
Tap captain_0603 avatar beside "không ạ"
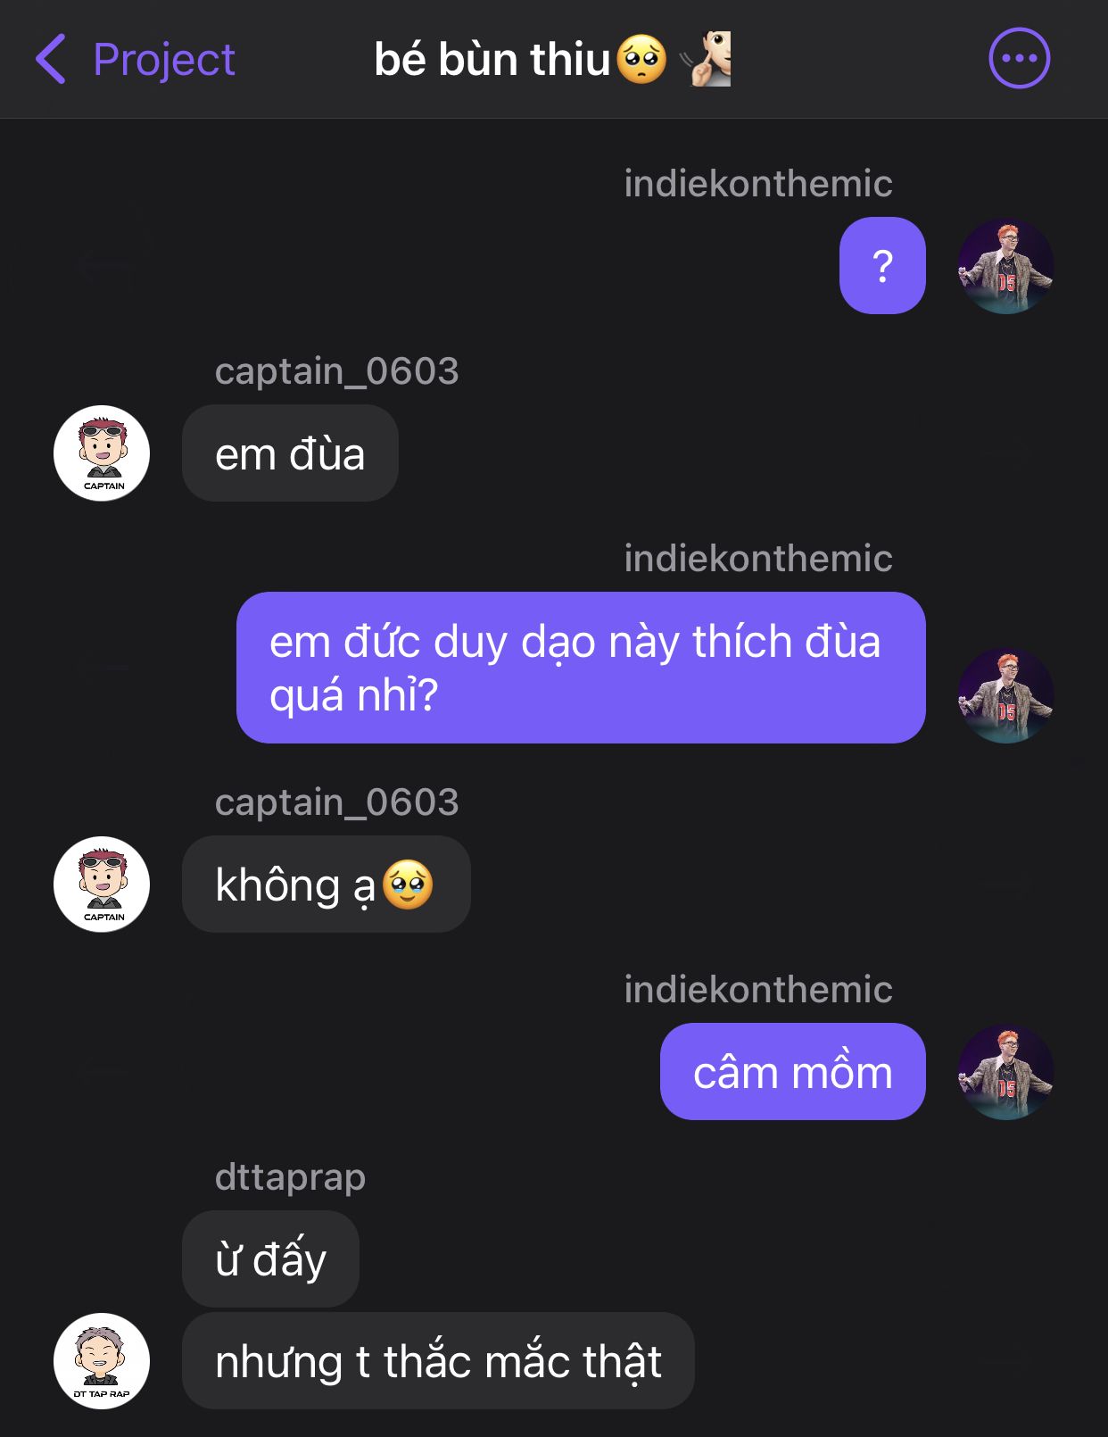(102, 885)
